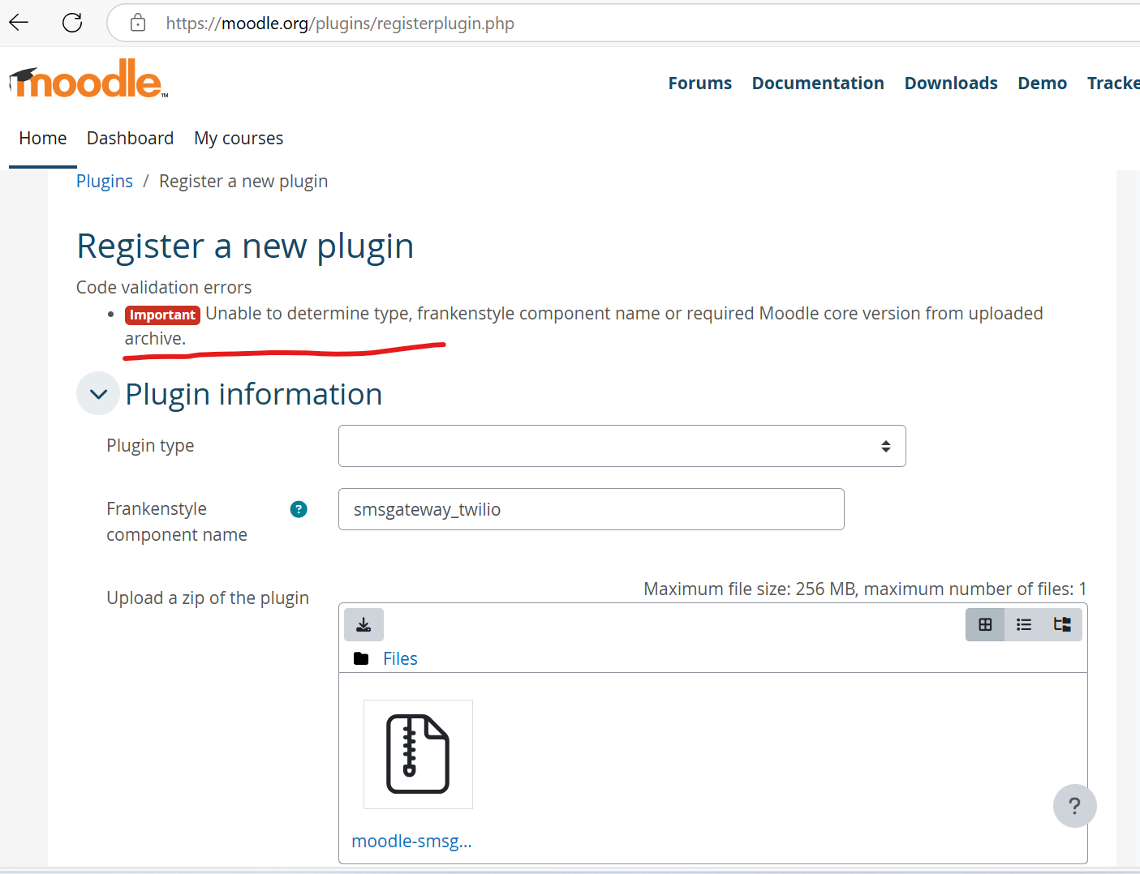Click the address bar URL

click(x=340, y=24)
